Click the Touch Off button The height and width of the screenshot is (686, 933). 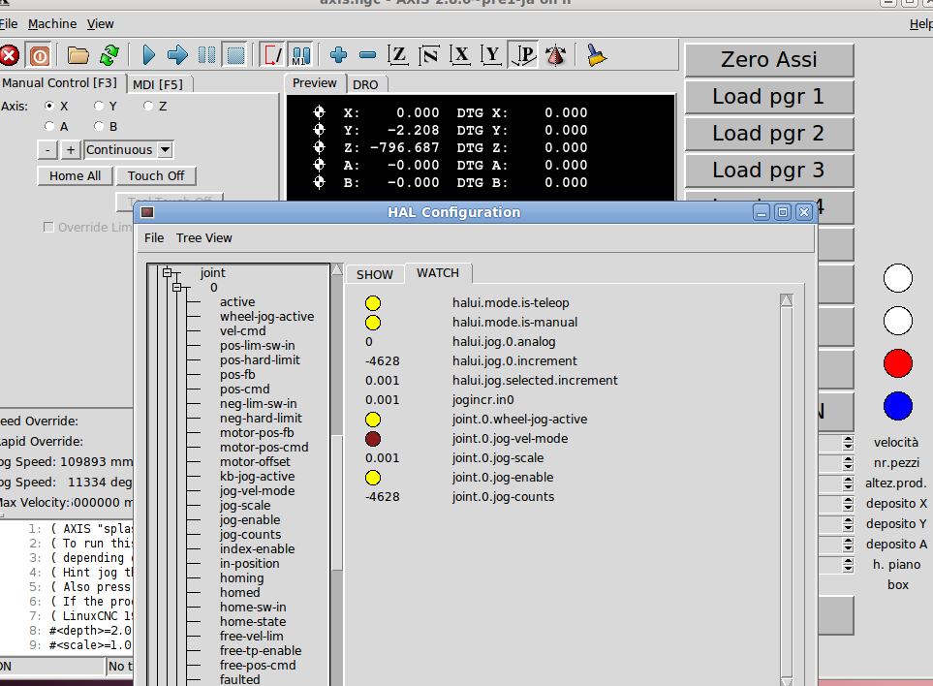(x=156, y=176)
